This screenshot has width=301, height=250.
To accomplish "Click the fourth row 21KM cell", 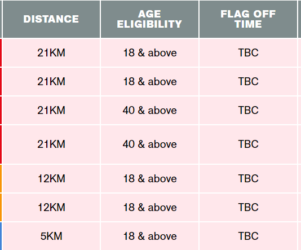I will [51, 144].
